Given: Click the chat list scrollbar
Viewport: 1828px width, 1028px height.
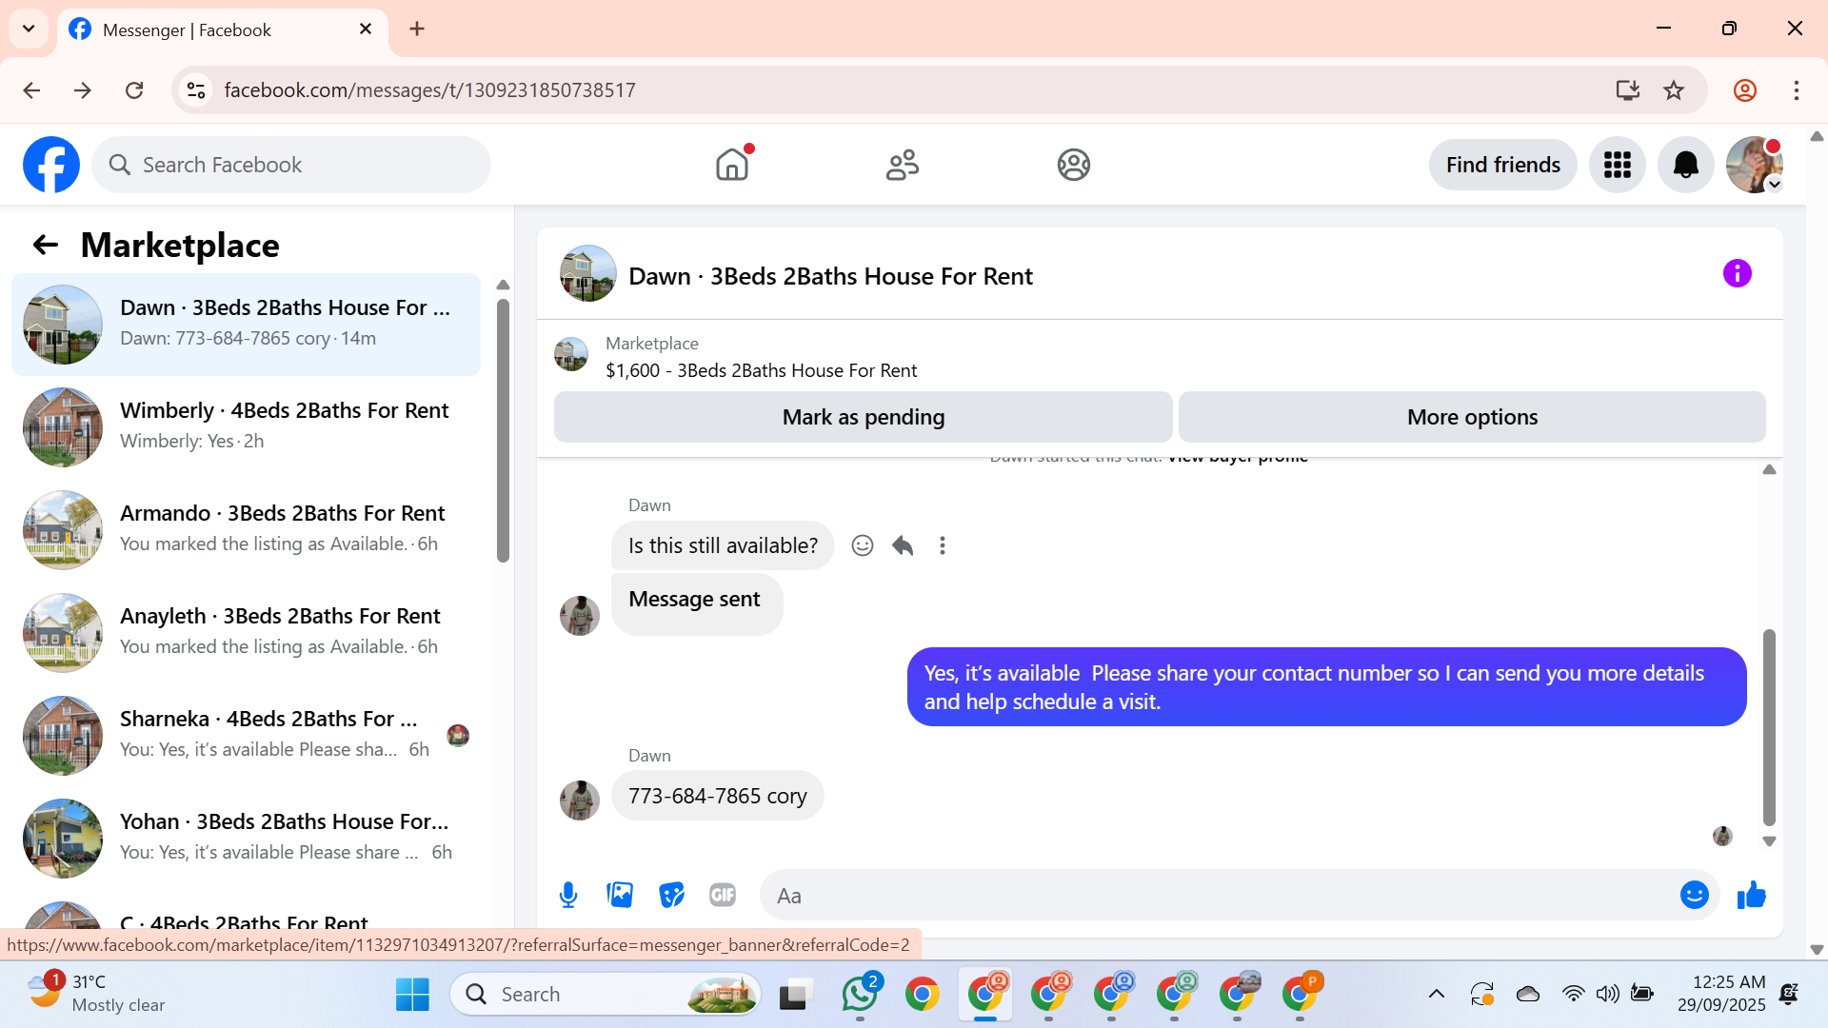Looking at the screenshot, I should click(503, 430).
